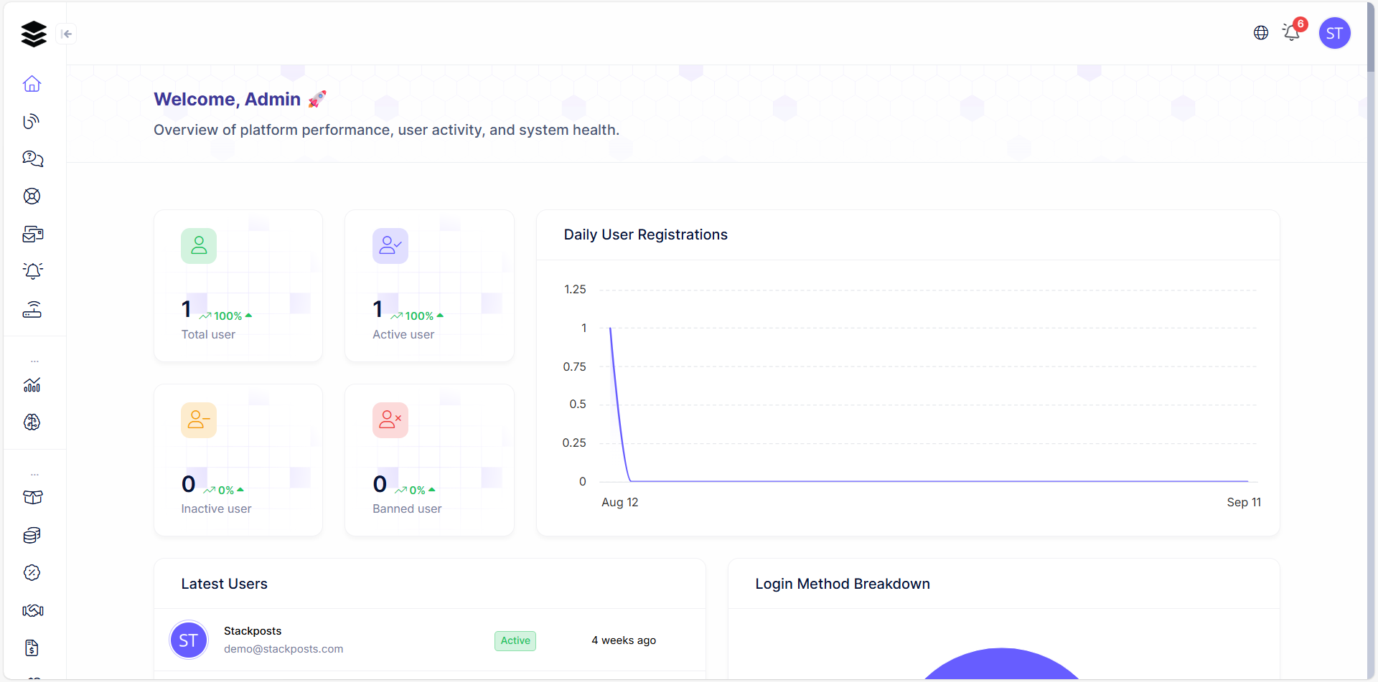Open the lifebuoy support sidebar icon
The image size is (1378, 682).
[x=32, y=196]
